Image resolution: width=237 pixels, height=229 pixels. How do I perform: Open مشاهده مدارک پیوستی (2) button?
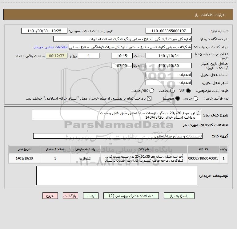tap(131, 196)
